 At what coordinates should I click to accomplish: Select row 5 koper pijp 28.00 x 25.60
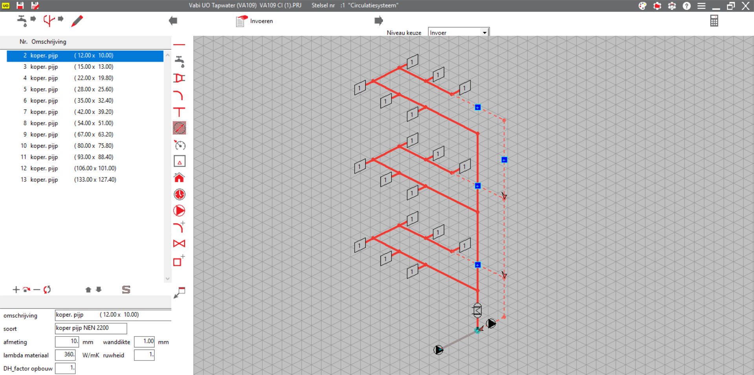pos(85,90)
